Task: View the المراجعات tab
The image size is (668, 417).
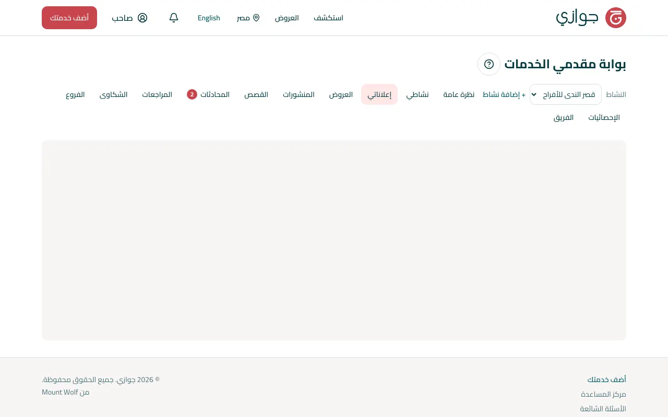Action: tap(157, 94)
